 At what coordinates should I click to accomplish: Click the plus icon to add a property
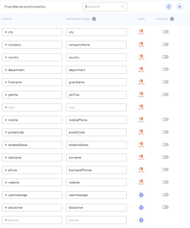click(180, 7)
